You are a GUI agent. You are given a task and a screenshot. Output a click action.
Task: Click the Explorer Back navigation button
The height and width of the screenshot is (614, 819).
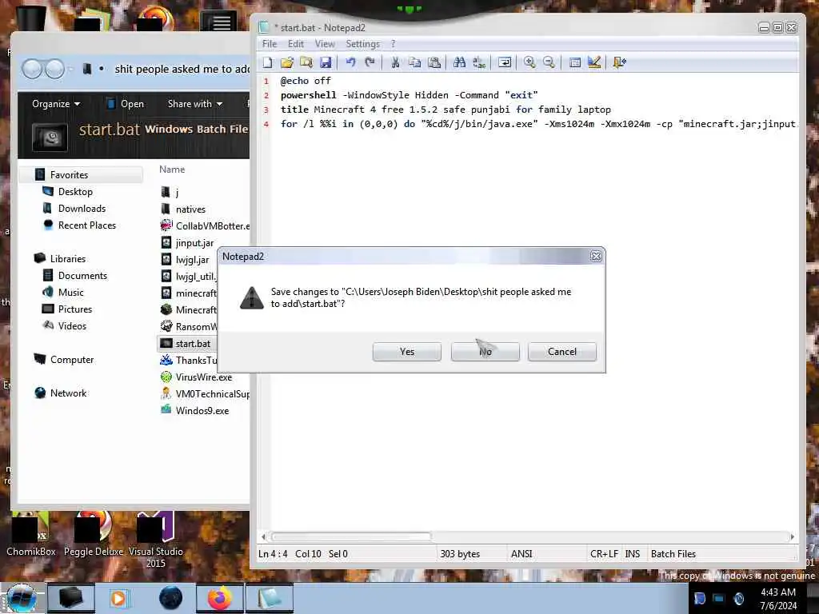[32, 69]
